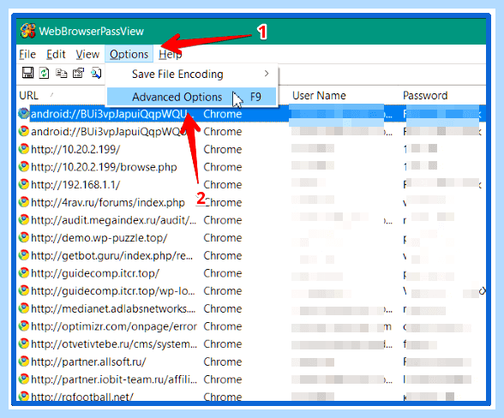504x418 pixels.
Task: Select the http://10.20.2.199/browse.php URL
Action: 104,167
